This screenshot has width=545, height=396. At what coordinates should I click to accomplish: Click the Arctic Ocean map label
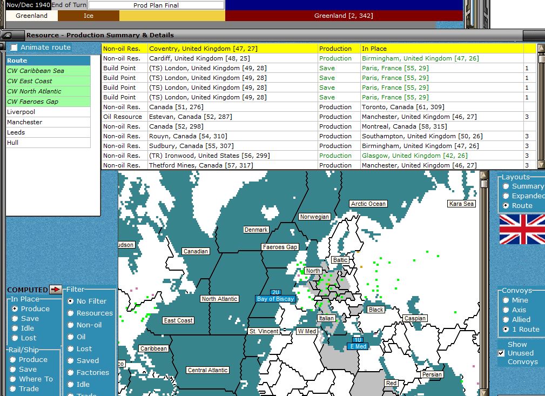tap(368, 204)
